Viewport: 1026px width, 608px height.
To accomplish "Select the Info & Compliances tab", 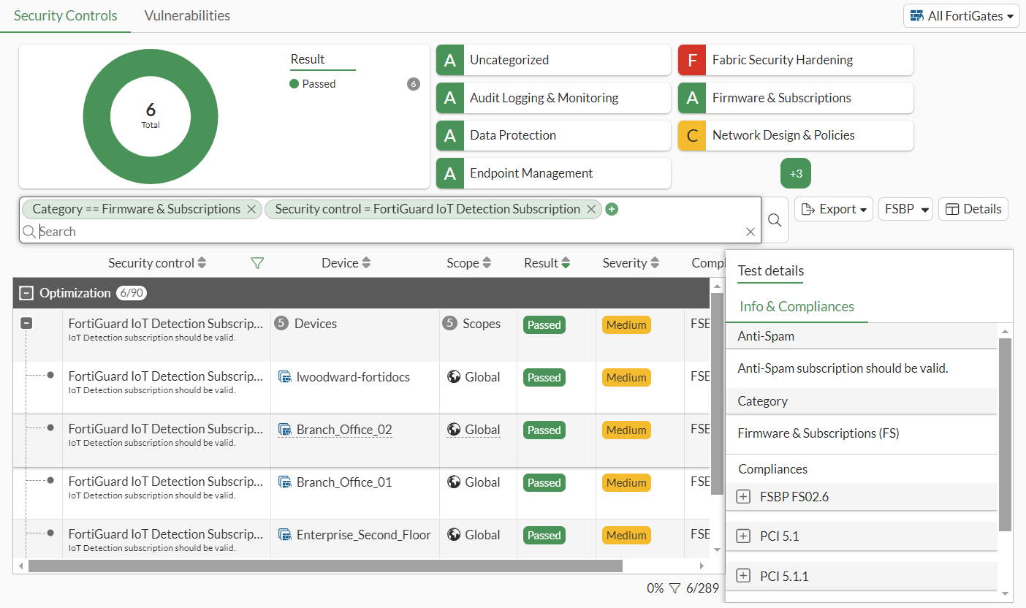I will tap(797, 307).
